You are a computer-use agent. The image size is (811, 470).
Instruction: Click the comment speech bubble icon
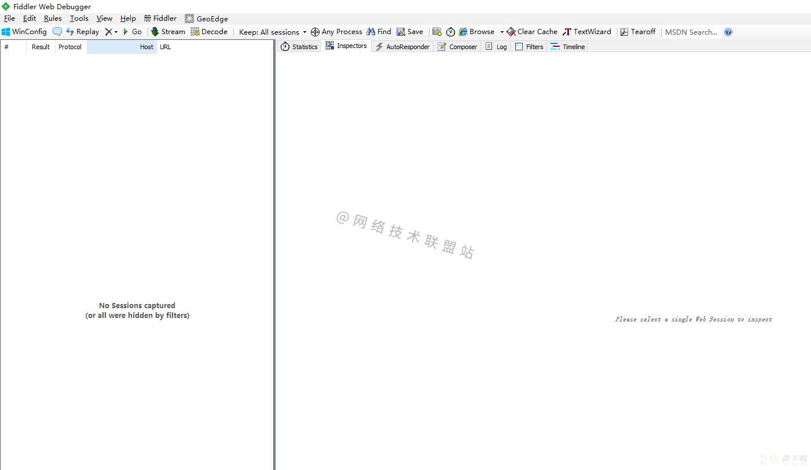click(57, 32)
